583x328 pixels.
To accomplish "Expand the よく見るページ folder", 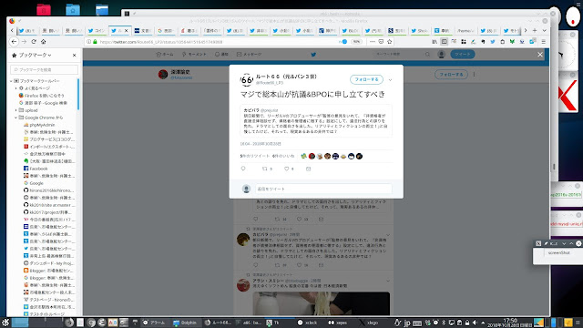I will (16, 88).
